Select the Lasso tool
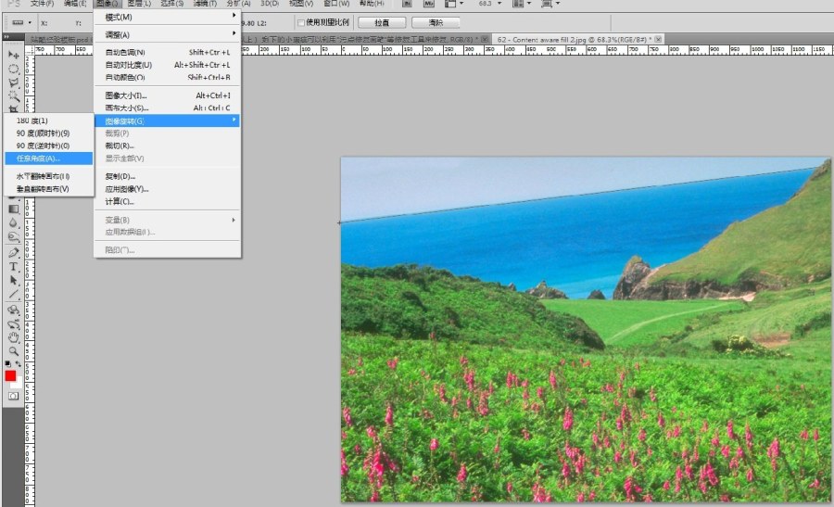This screenshot has width=834, height=507. point(14,82)
